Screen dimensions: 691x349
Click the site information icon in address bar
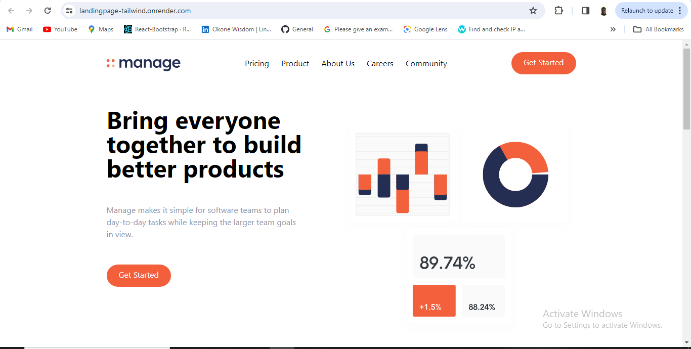pos(69,11)
